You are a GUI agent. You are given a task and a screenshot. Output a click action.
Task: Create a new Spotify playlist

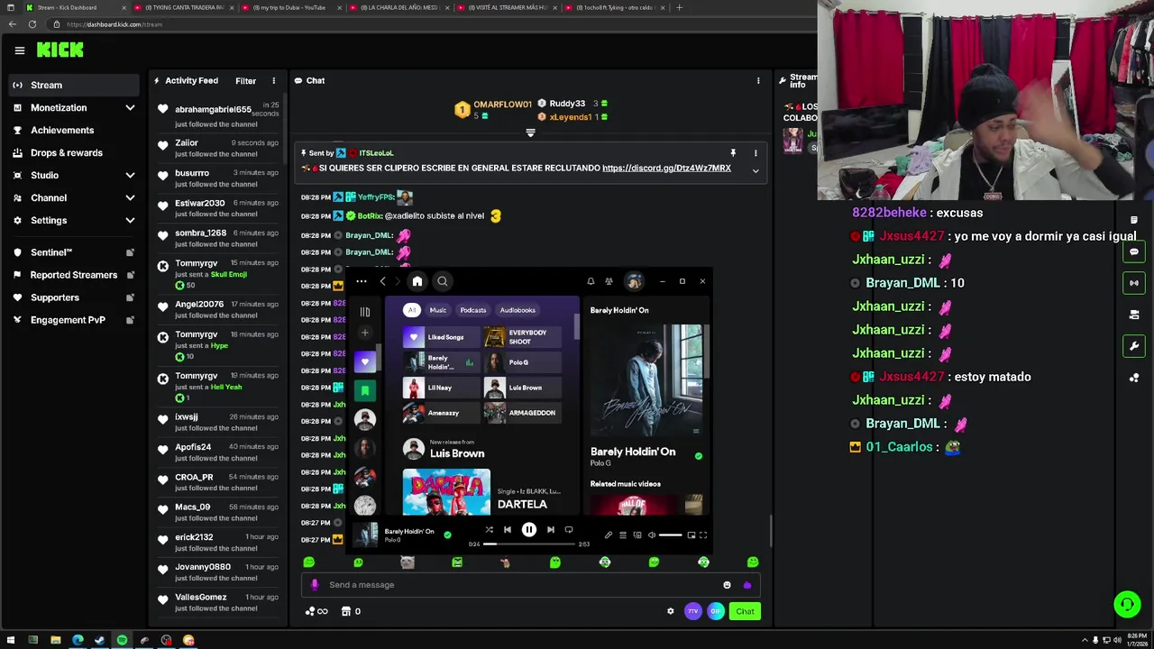[x=365, y=333]
